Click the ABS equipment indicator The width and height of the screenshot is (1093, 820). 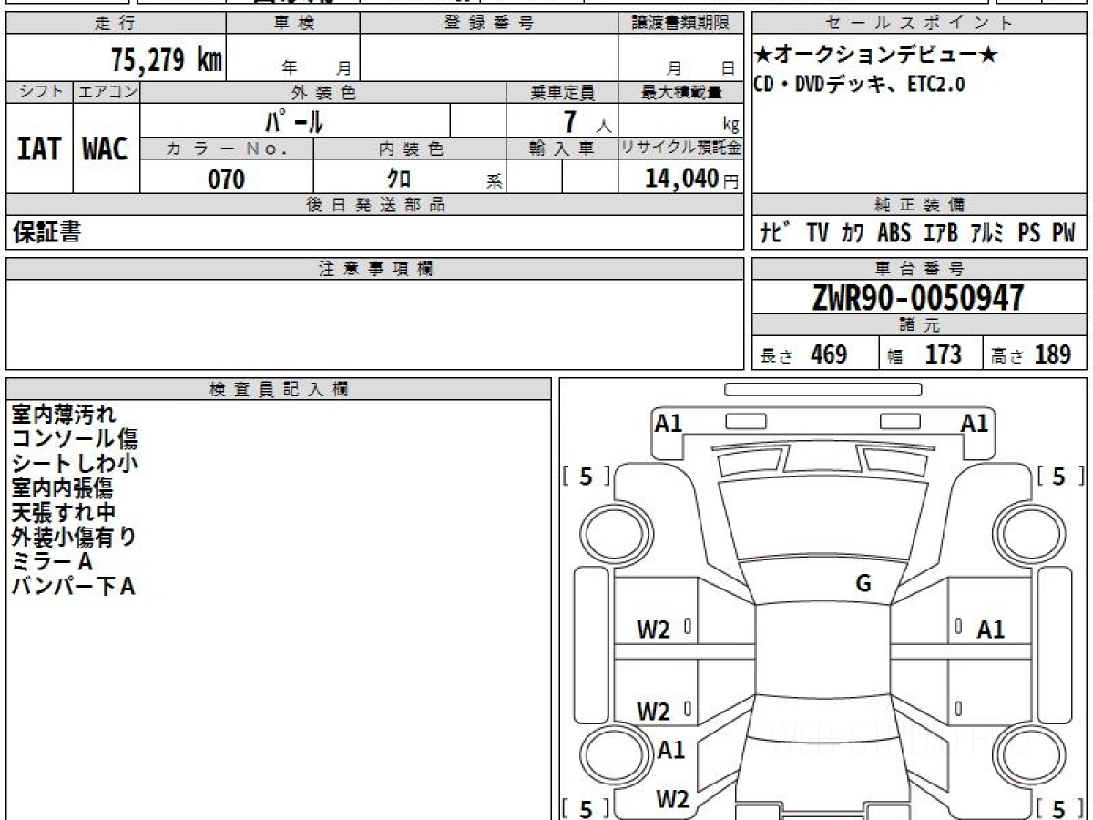(x=894, y=233)
